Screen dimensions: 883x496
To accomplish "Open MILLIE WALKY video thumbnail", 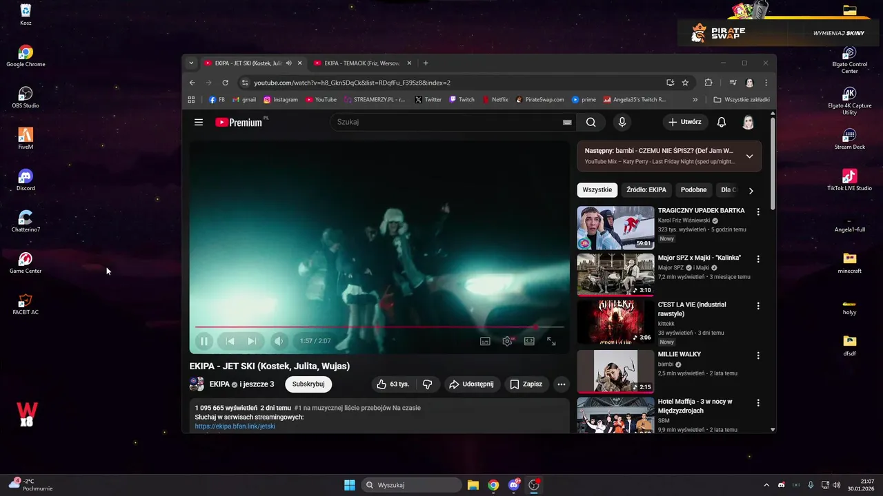I will click(615, 371).
